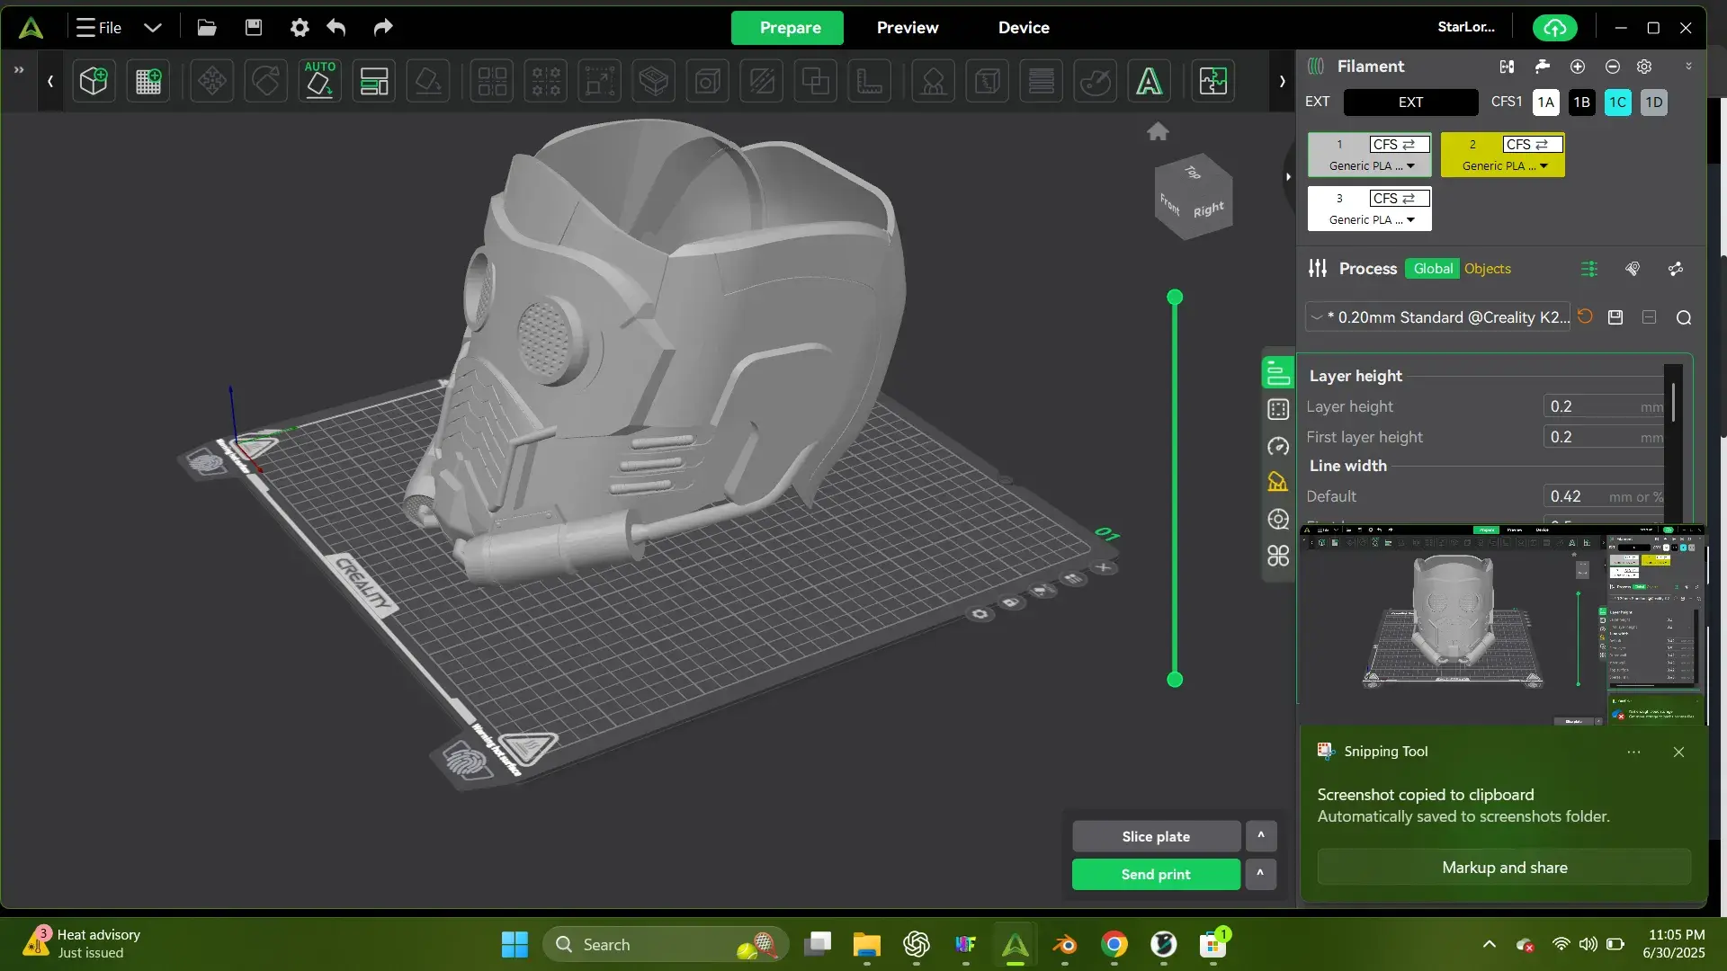Toggle the advanced settings mode icon

(1589, 269)
